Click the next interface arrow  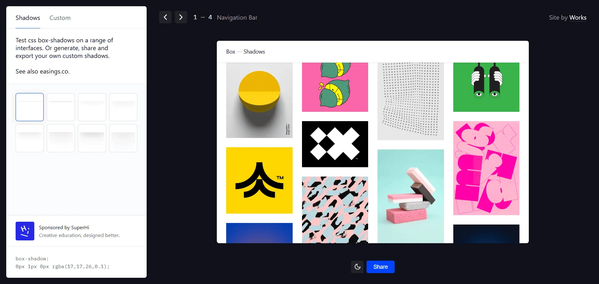pyautogui.click(x=181, y=17)
